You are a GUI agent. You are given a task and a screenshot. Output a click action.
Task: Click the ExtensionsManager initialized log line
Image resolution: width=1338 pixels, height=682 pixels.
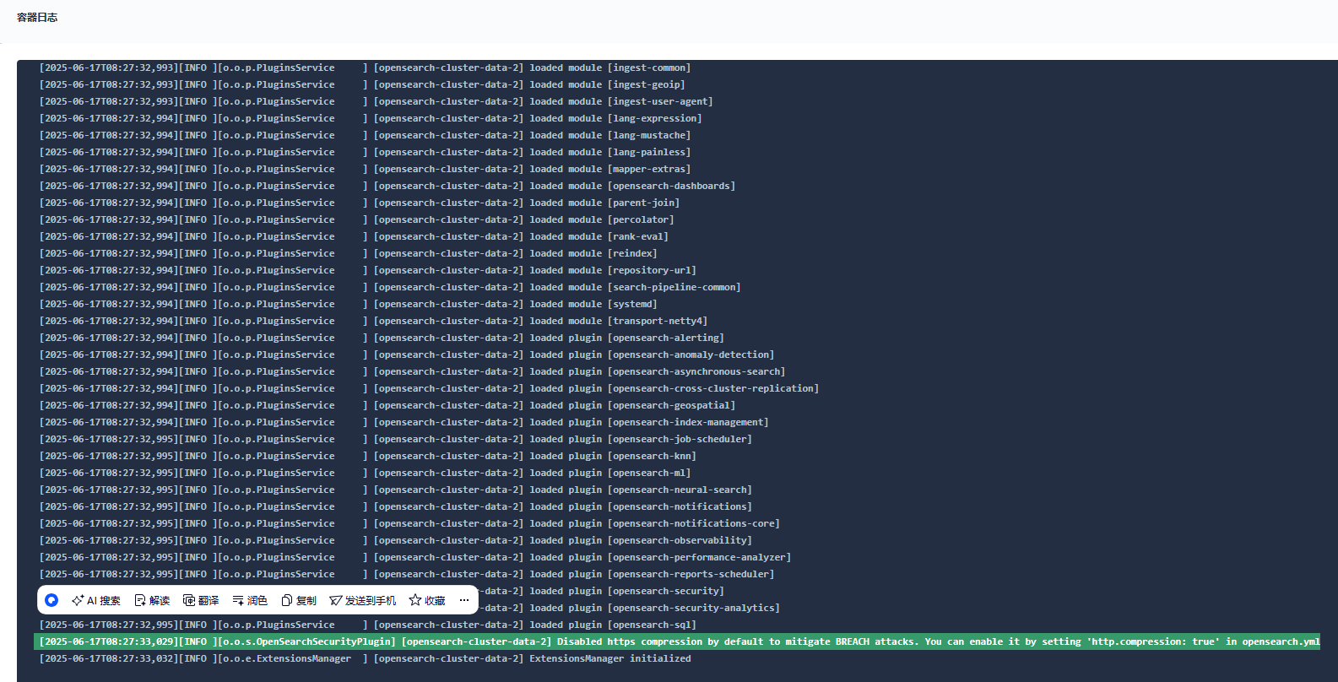tap(366, 658)
